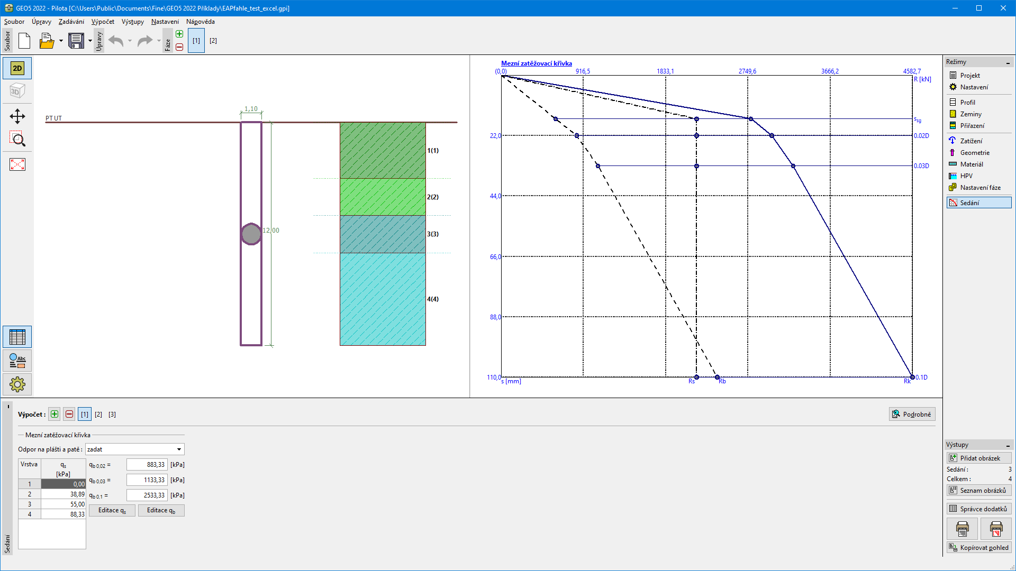Open the drawing settings gear
Viewport: 1016px width, 571px height.
click(17, 384)
